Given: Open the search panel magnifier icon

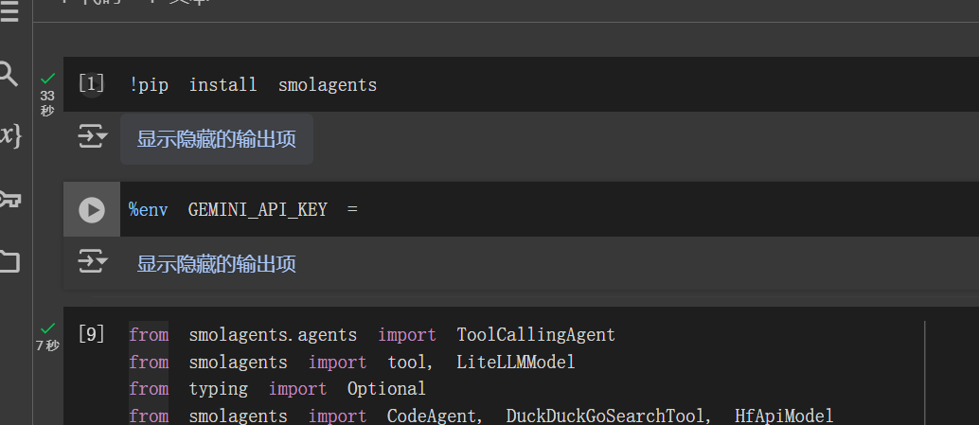Looking at the screenshot, I should point(9,74).
